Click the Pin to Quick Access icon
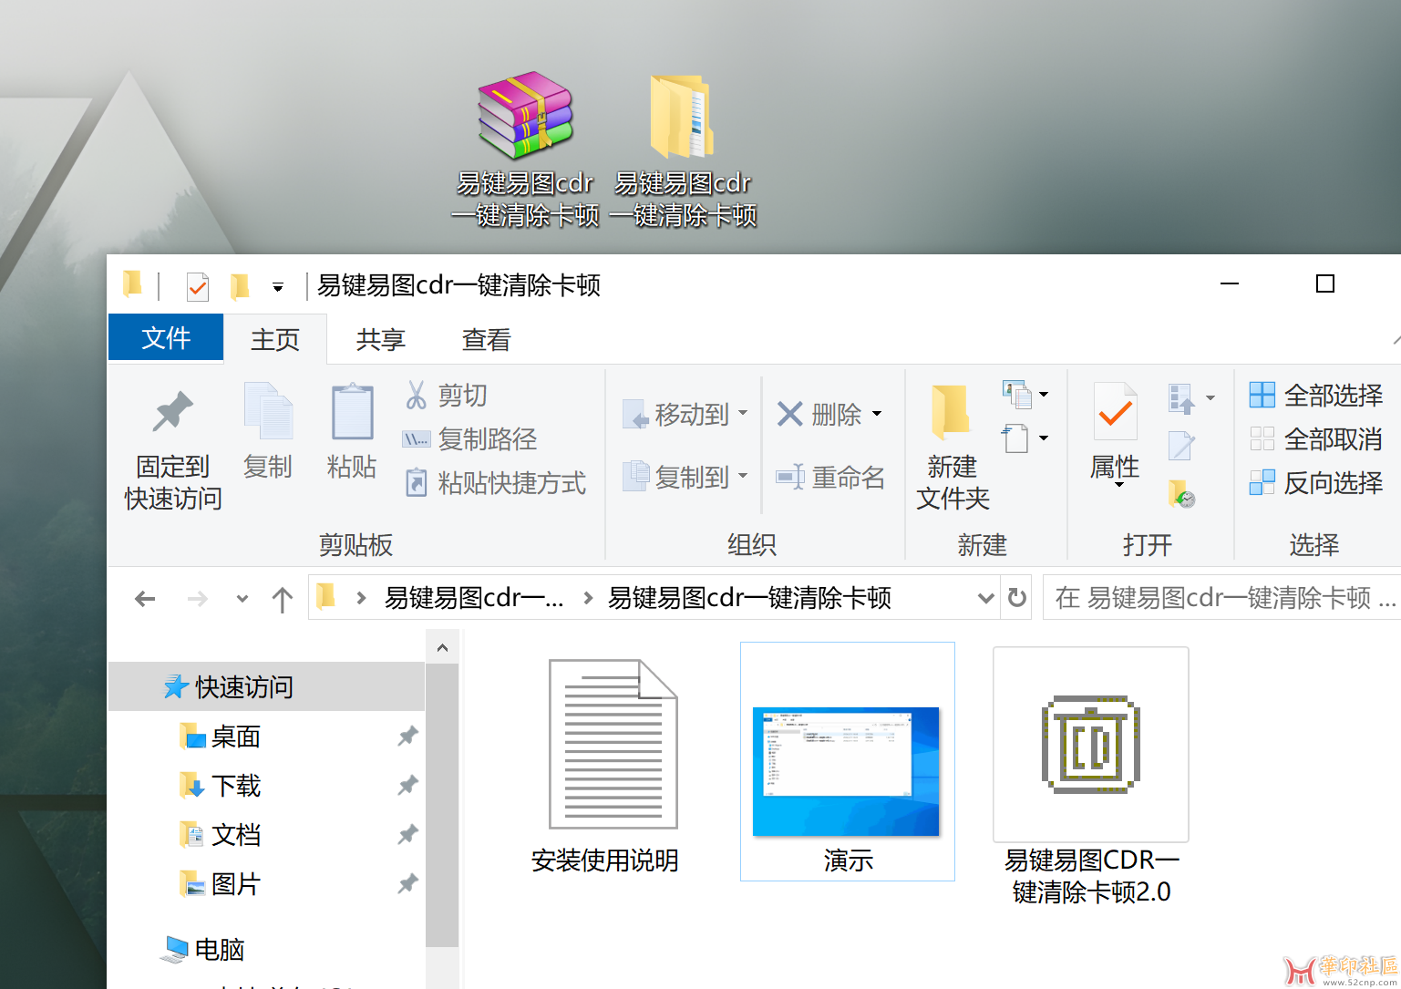This screenshot has width=1401, height=989. click(x=172, y=413)
